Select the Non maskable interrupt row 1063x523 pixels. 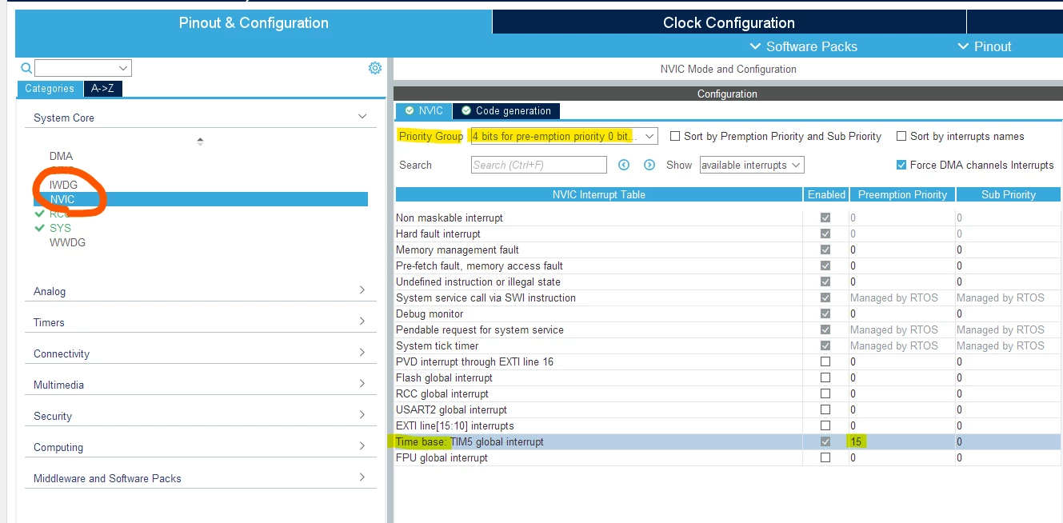click(728, 218)
